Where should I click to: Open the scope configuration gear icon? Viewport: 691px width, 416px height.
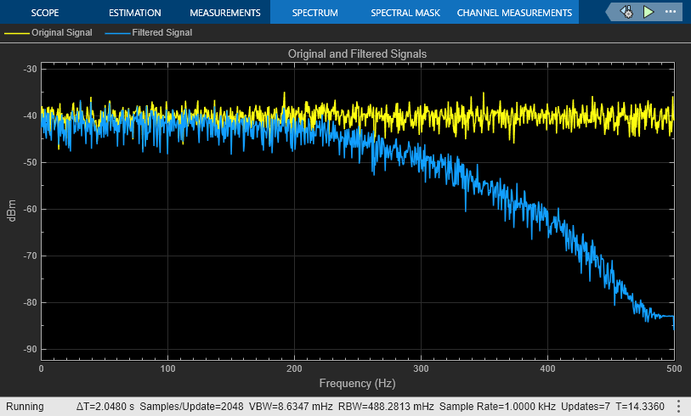626,12
